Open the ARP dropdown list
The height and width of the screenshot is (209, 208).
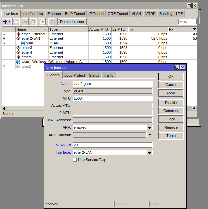[149, 127]
